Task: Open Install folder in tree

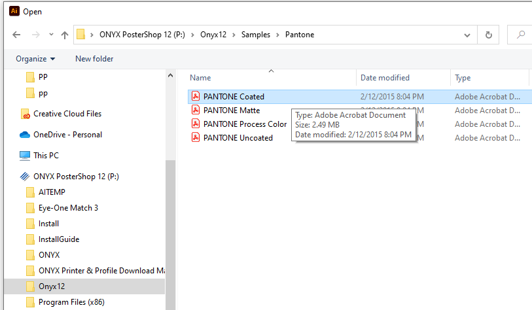Action: click(x=48, y=224)
